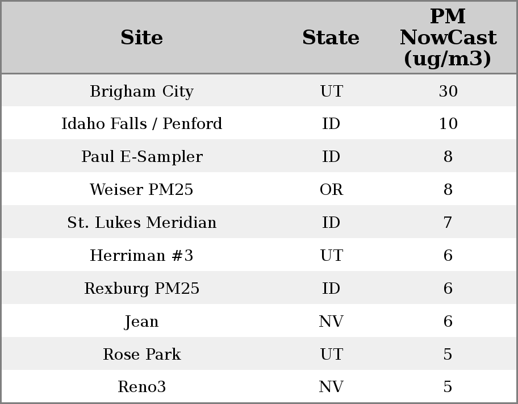Click the Site column header
This screenshot has width=518, height=404.
[141, 38]
